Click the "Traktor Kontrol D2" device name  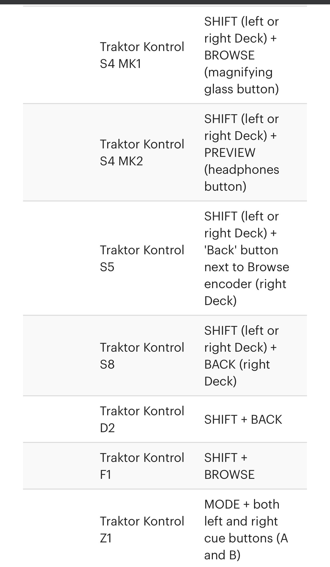point(142,419)
